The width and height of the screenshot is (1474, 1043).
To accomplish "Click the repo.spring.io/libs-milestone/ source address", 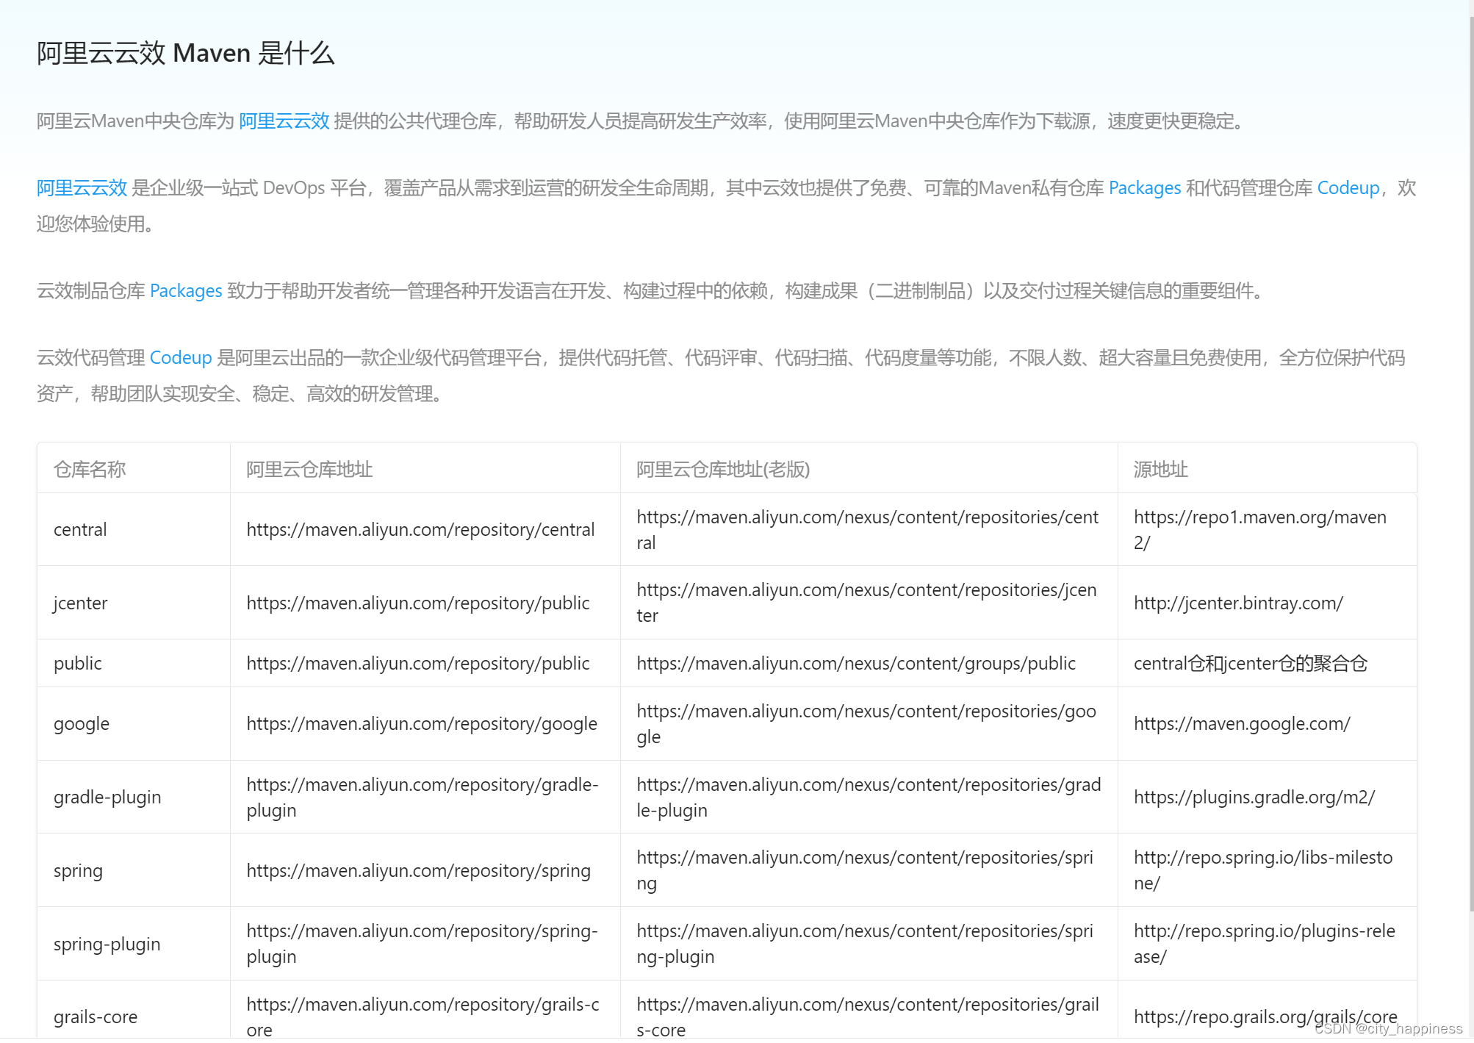I will 1263,871.
